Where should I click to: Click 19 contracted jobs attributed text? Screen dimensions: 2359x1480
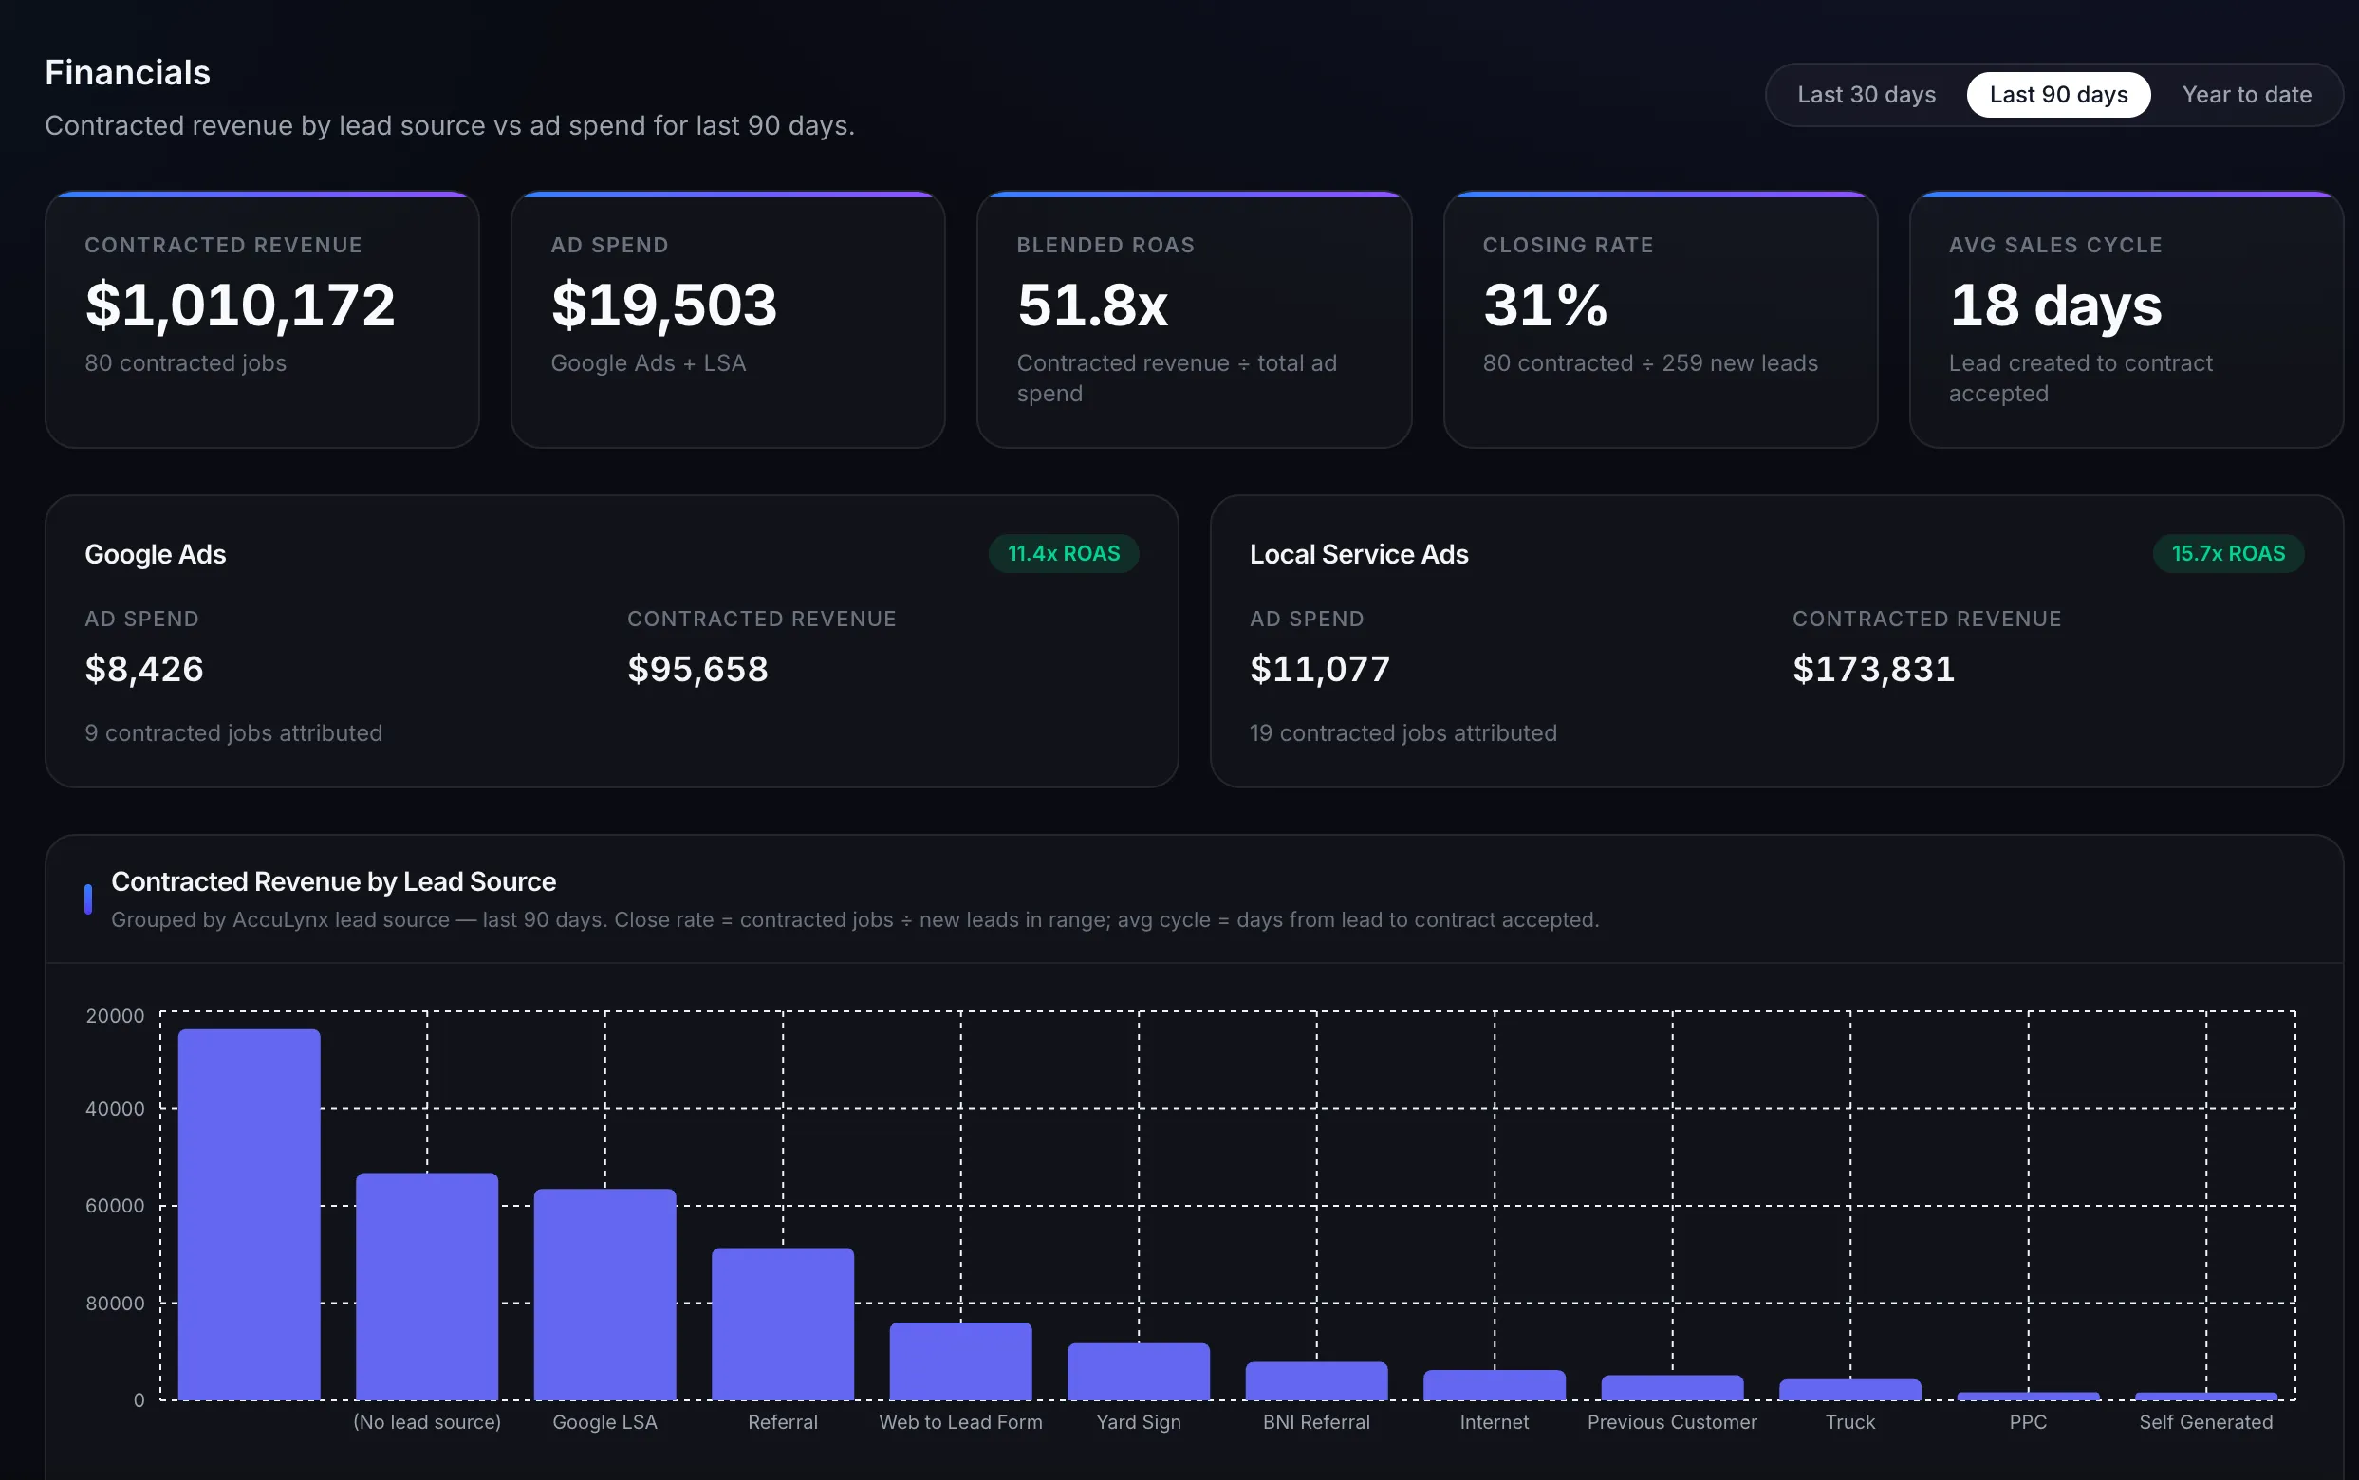1402,733
